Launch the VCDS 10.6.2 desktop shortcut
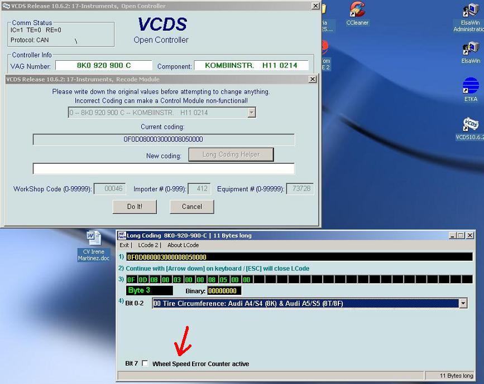 point(470,129)
